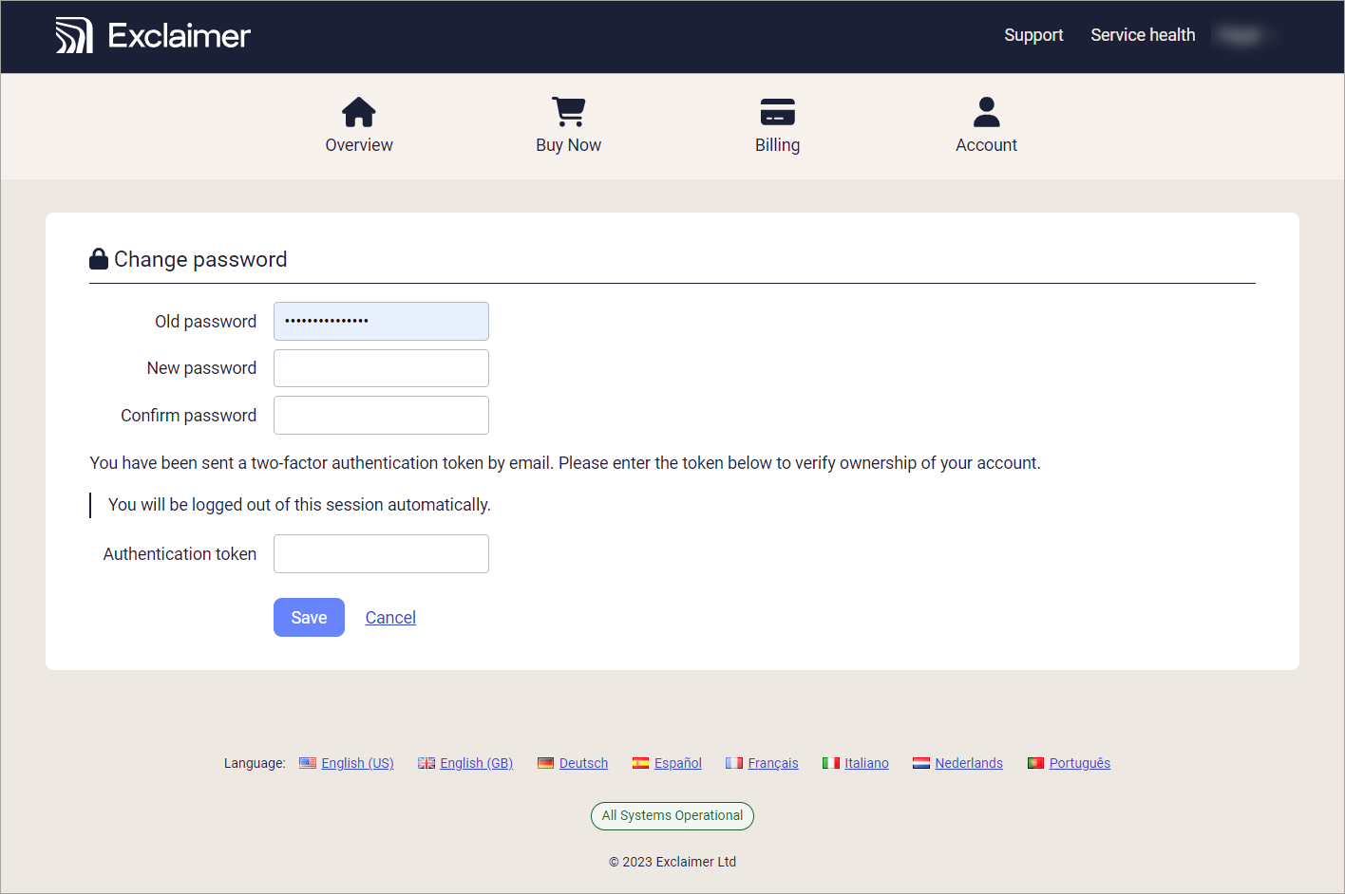
Task: Save the new password
Action: click(309, 618)
